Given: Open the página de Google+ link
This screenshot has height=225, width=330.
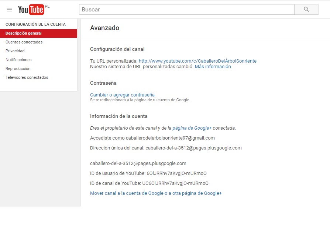Looking at the screenshot, I should (x=192, y=128).
